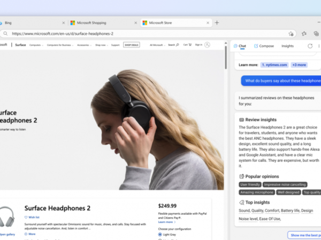Open the Support link
The image size is (321, 240).
pyautogui.click(x=115, y=45)
